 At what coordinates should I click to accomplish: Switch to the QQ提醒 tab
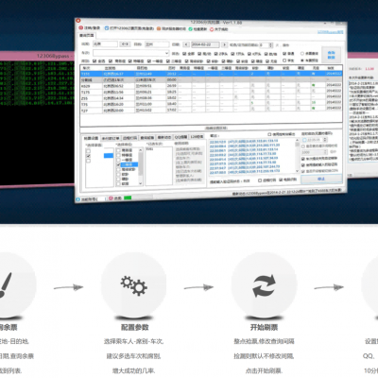point(181,137)
